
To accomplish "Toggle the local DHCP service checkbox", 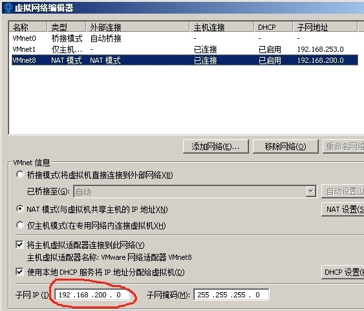I will pos(19,271).
